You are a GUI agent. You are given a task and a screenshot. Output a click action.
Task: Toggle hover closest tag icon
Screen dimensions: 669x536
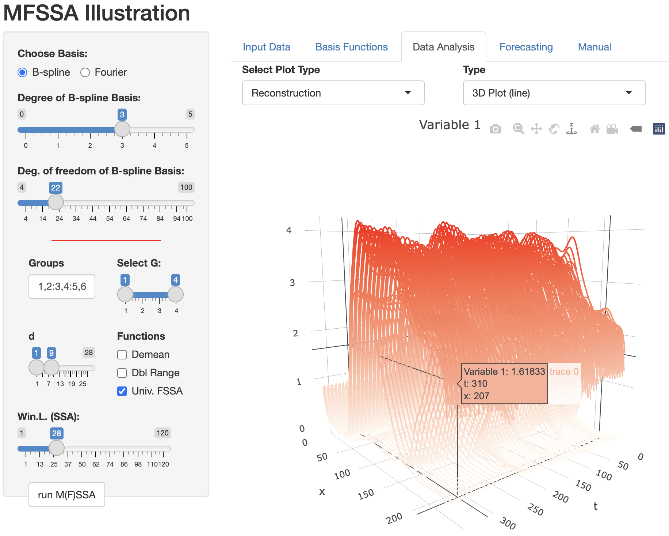[636, 129]
